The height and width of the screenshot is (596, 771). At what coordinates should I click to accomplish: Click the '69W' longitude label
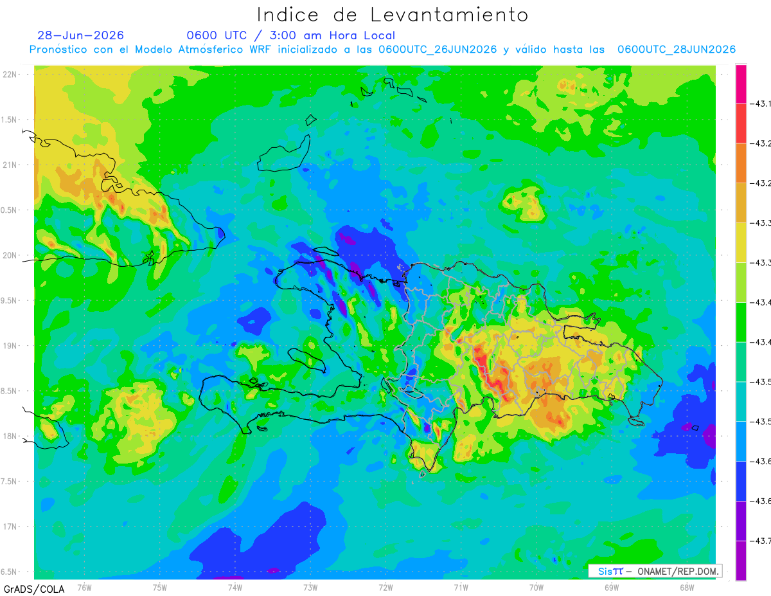coord(612,587)
